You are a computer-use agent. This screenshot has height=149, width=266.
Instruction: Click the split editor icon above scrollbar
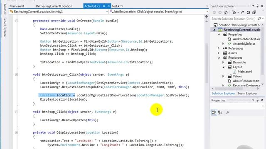[207, 17]
